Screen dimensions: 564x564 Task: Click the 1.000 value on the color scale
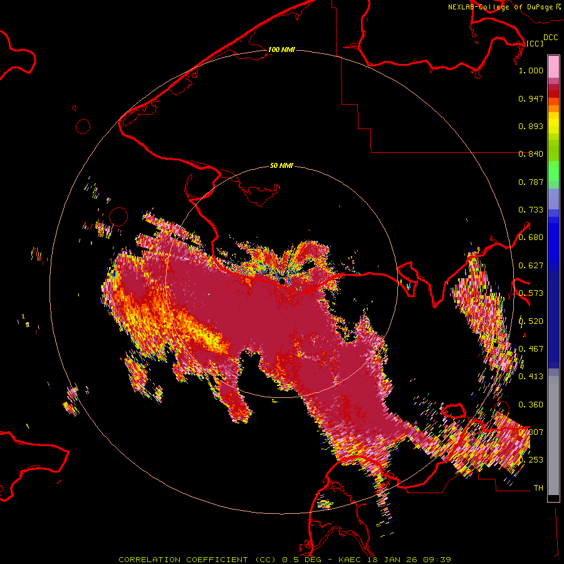click(531, 70)
